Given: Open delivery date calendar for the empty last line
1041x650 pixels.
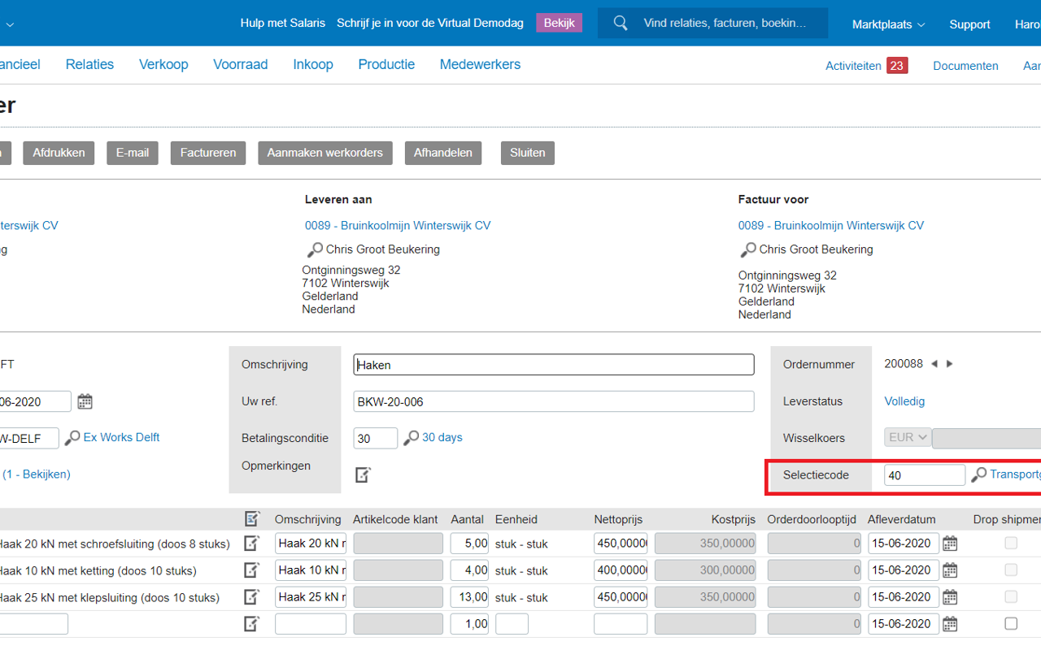Looking at the screenshot, I should tap(950, 624).
